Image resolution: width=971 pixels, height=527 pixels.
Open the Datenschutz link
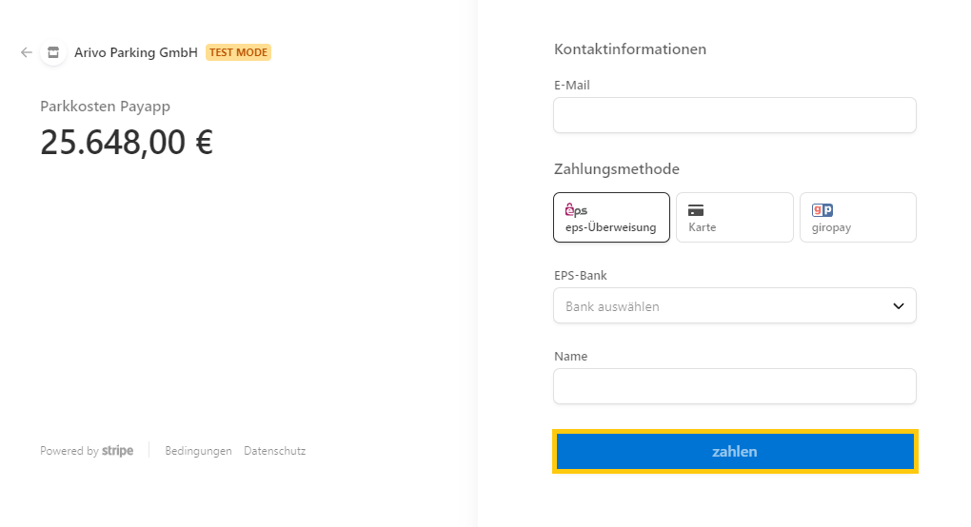(x=274, y=451)
